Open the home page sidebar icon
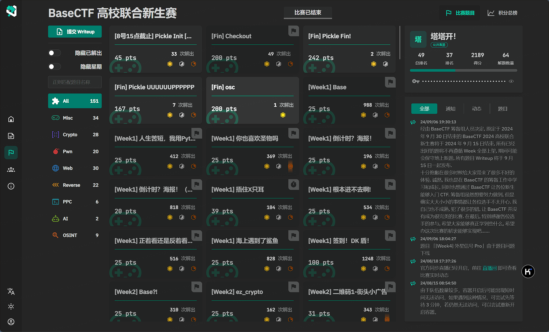The image size is (549, 332). click(x=11, y=119)
